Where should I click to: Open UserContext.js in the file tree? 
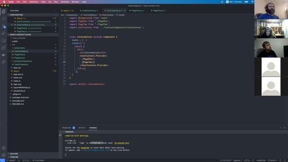(33, 64)
